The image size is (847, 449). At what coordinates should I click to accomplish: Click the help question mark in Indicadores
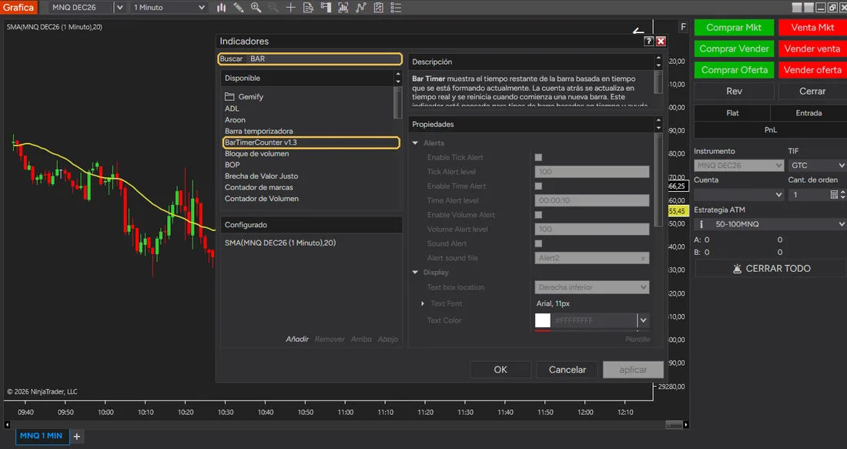point(649,41)
